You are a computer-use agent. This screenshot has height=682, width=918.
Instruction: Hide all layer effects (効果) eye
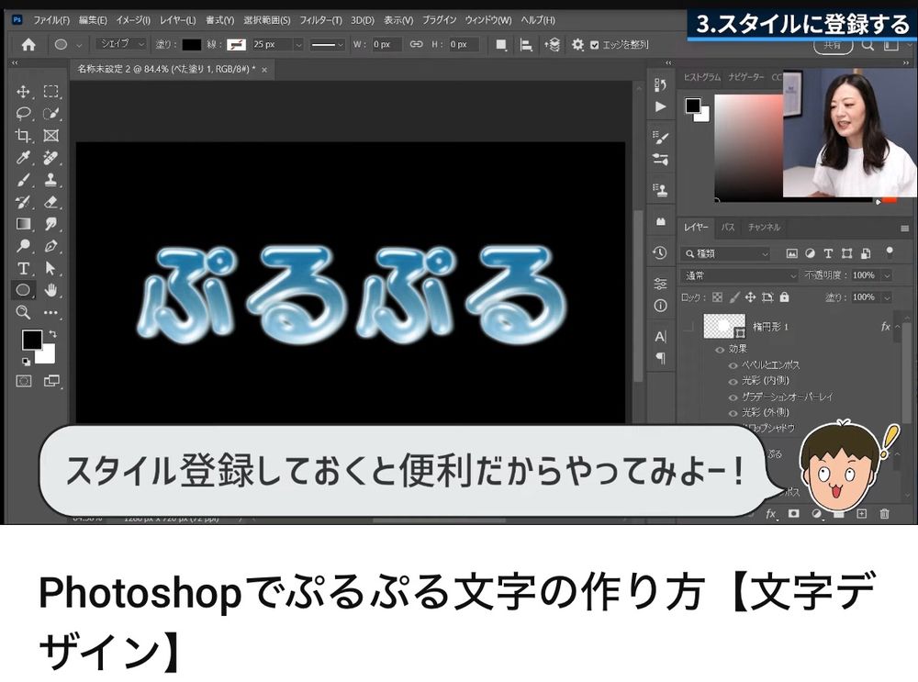point(720,350)
